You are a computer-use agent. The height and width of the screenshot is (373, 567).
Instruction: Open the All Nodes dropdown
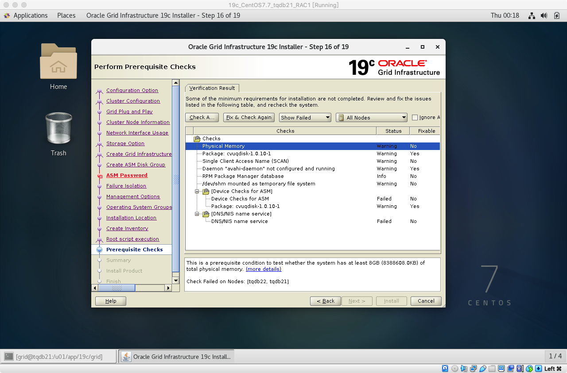point(372,117)
